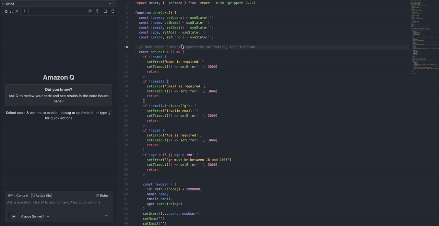The width and height of the screenshot is (439, 226).
Task: Click the export chat icon
Action: (105, 11)
